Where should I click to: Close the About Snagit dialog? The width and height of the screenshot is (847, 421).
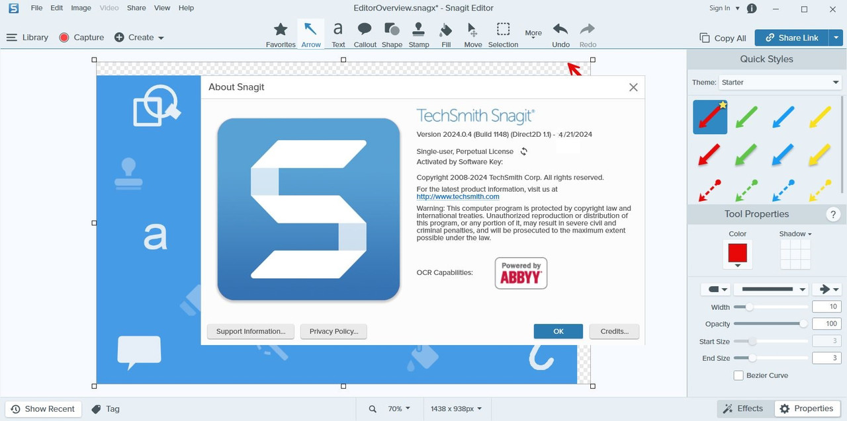[x=633, y=87]
